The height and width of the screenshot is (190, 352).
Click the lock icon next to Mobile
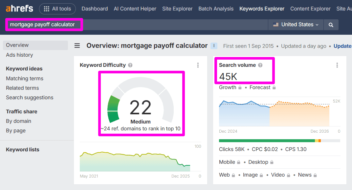[x=238, y=162]
